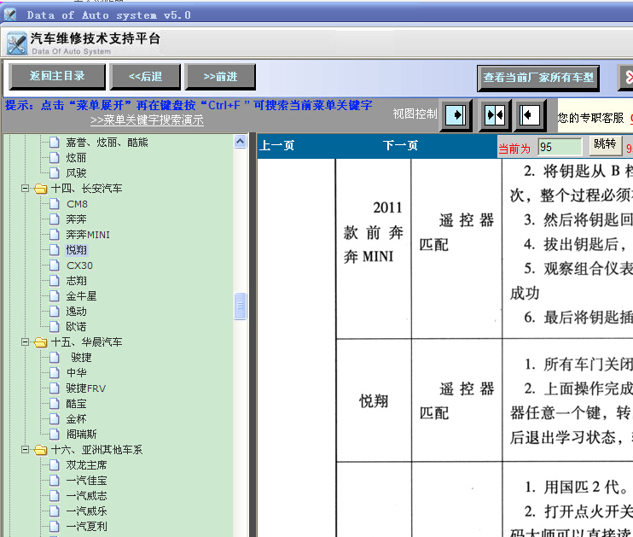
Task: Click the folder icon of 十六、亚洲其他车系
Action: coord(40,450)
